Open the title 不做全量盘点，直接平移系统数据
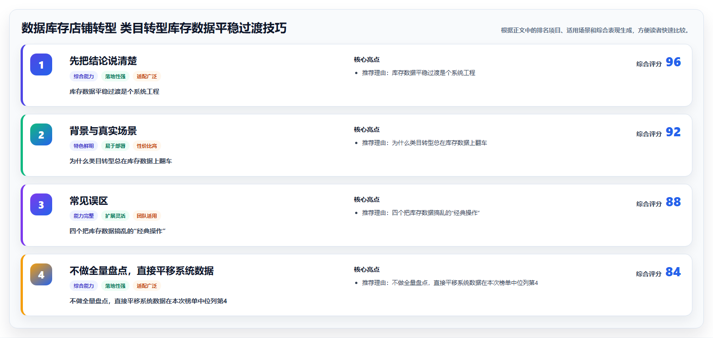The width and height of the screenshot is (713, 338). click(x=141, y=271)
